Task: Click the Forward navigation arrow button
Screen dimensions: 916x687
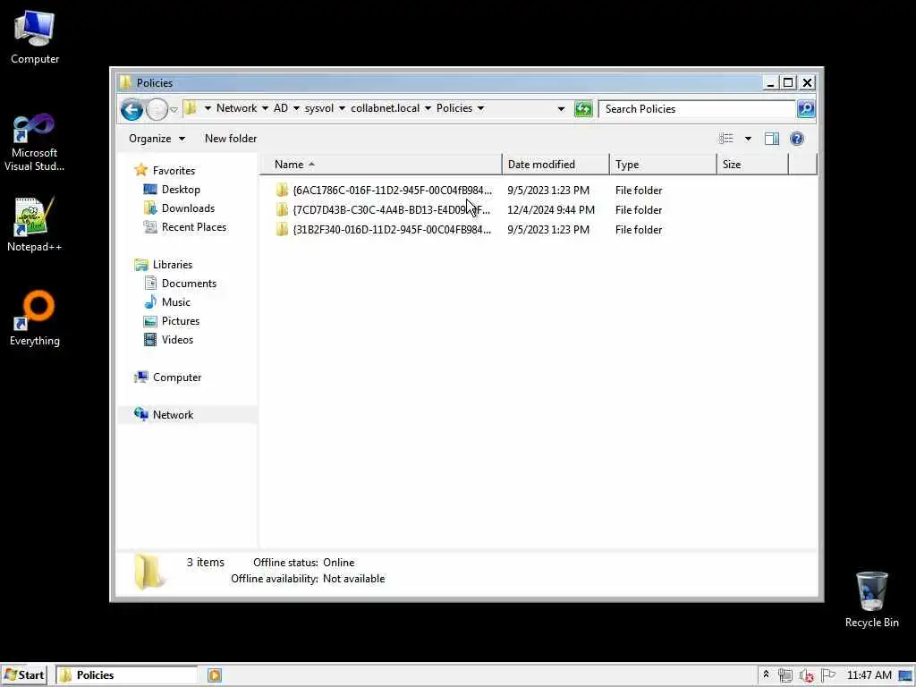Action: 157,109
